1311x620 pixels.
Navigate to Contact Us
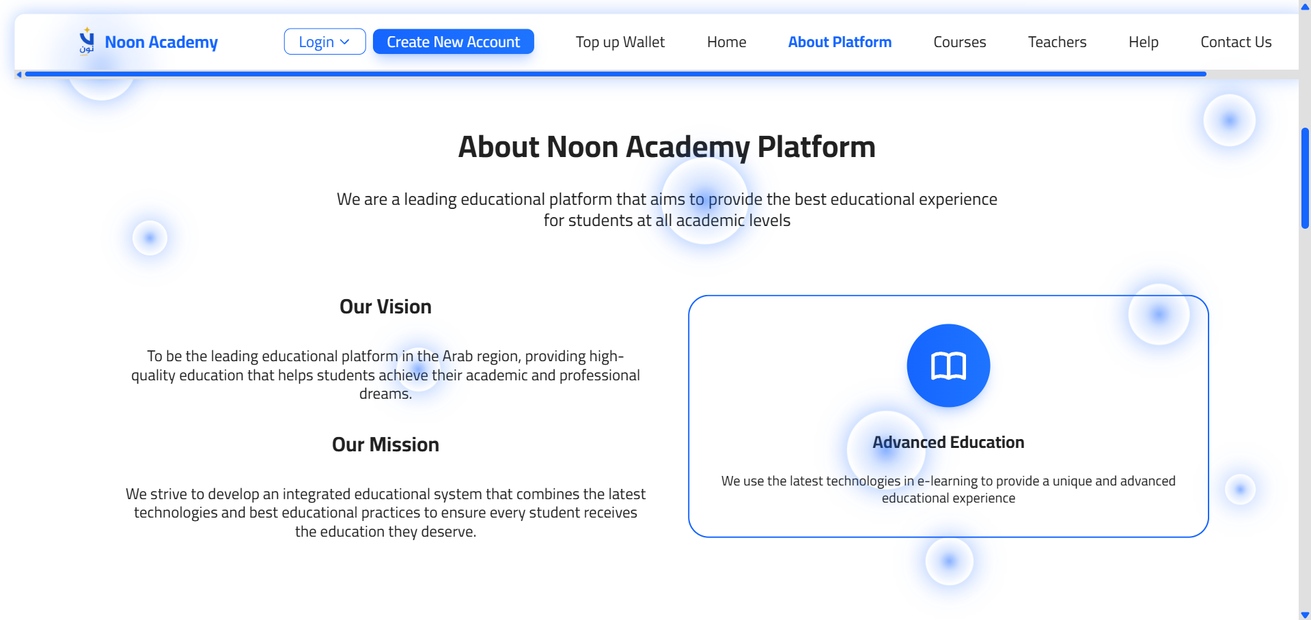tap(1236, 42)
